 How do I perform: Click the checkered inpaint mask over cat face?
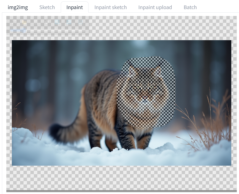(x=146, y=92)
